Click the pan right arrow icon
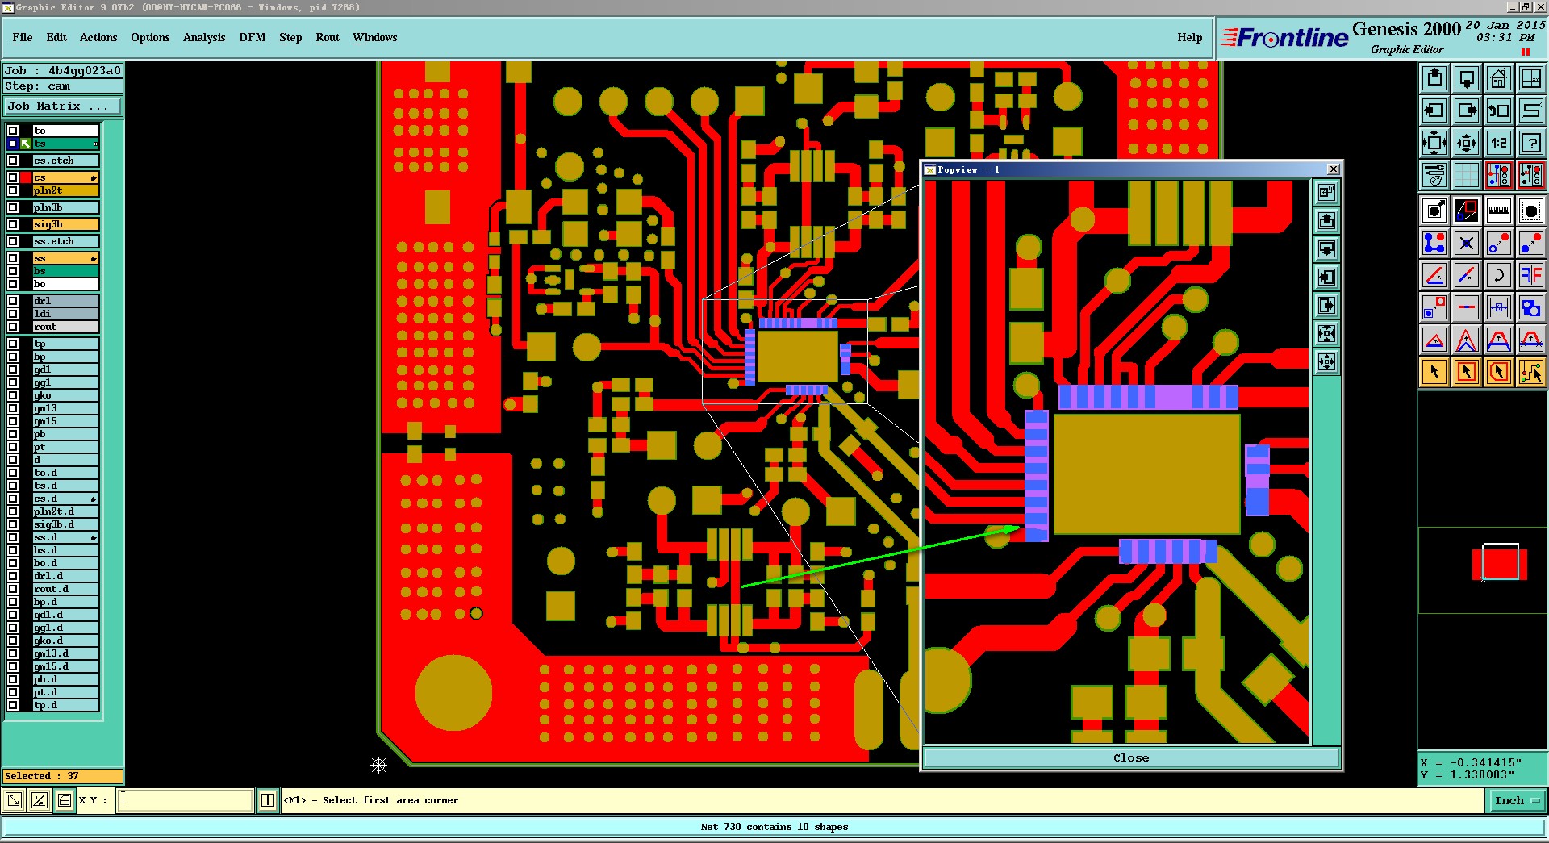The image size is (1549, 843). [1467, 111]
